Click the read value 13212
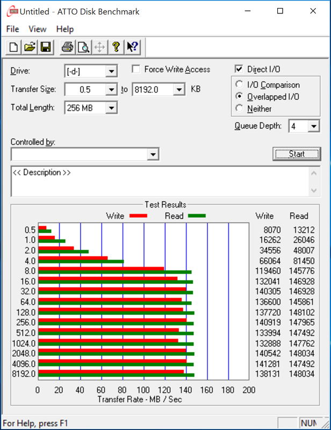Viewport: 331px width, 430px height. [304, 230]
